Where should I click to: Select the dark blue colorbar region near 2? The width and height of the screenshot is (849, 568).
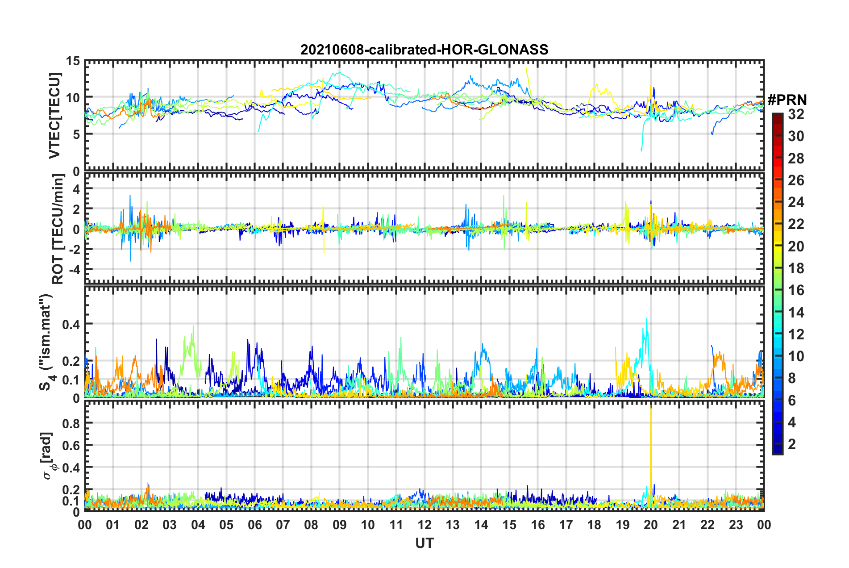click(777, 444)
